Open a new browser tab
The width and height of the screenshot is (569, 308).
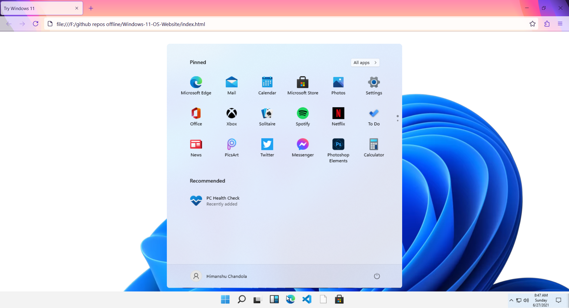click(x=91, y=8)
